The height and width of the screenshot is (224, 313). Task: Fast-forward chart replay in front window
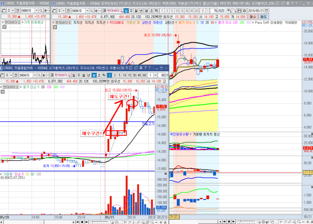point(87,222)
